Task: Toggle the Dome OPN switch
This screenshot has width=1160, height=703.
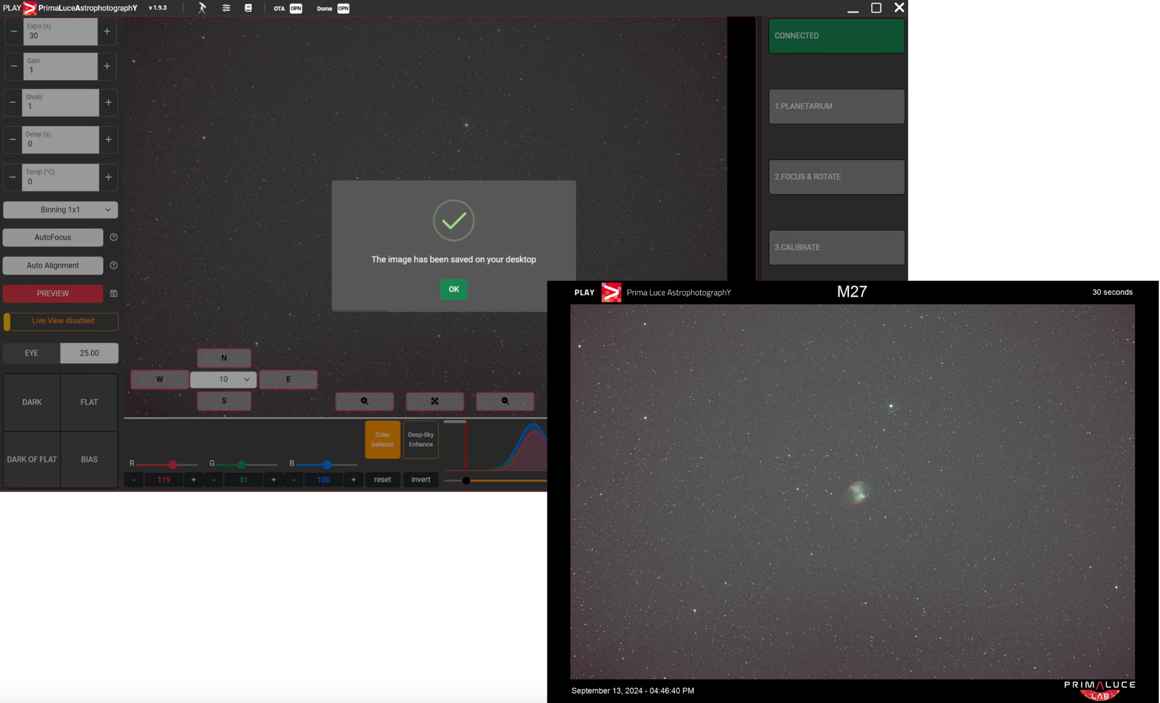Action: (343, 8)
